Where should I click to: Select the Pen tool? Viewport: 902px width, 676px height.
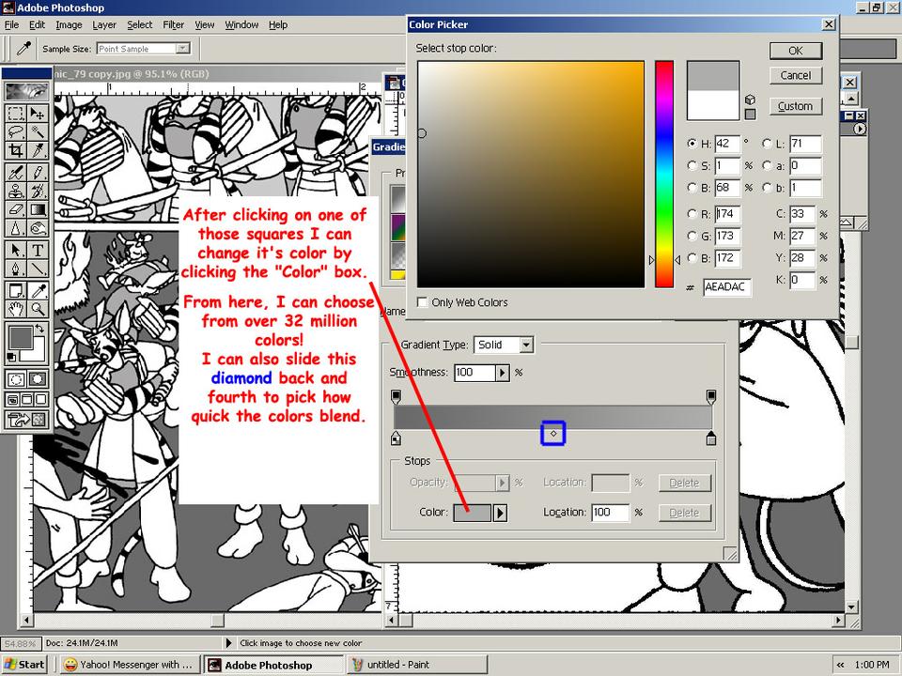(x=16, y=269)
